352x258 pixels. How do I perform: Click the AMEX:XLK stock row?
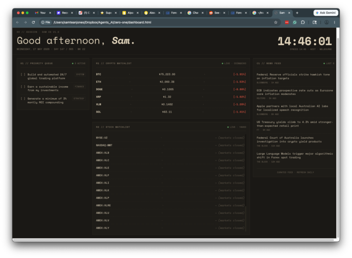point(170,190)
